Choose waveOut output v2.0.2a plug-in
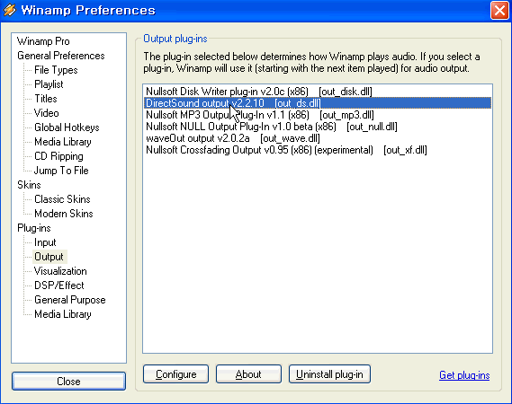This screenshot has height=404, width=512. pyautogui.click(x=318, y=138)
